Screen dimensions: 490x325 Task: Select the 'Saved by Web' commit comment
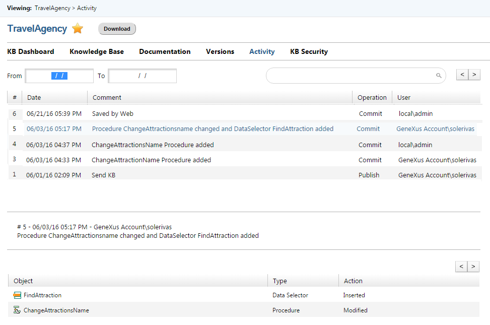[x=112, y=113]
